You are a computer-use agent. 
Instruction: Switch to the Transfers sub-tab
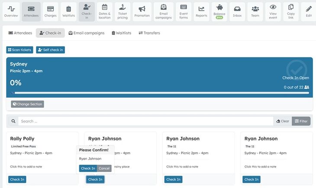click(149, 33)
